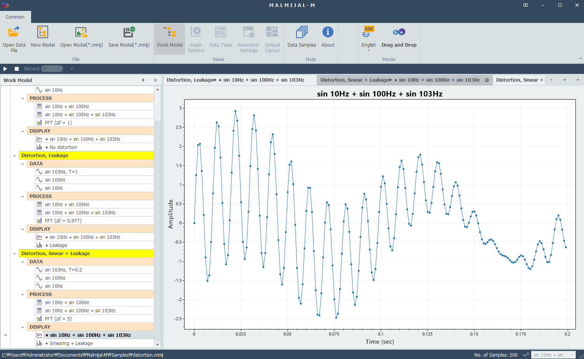Select FFT (Δf = 1) process
584x359 pixels.
pos(94,123)
